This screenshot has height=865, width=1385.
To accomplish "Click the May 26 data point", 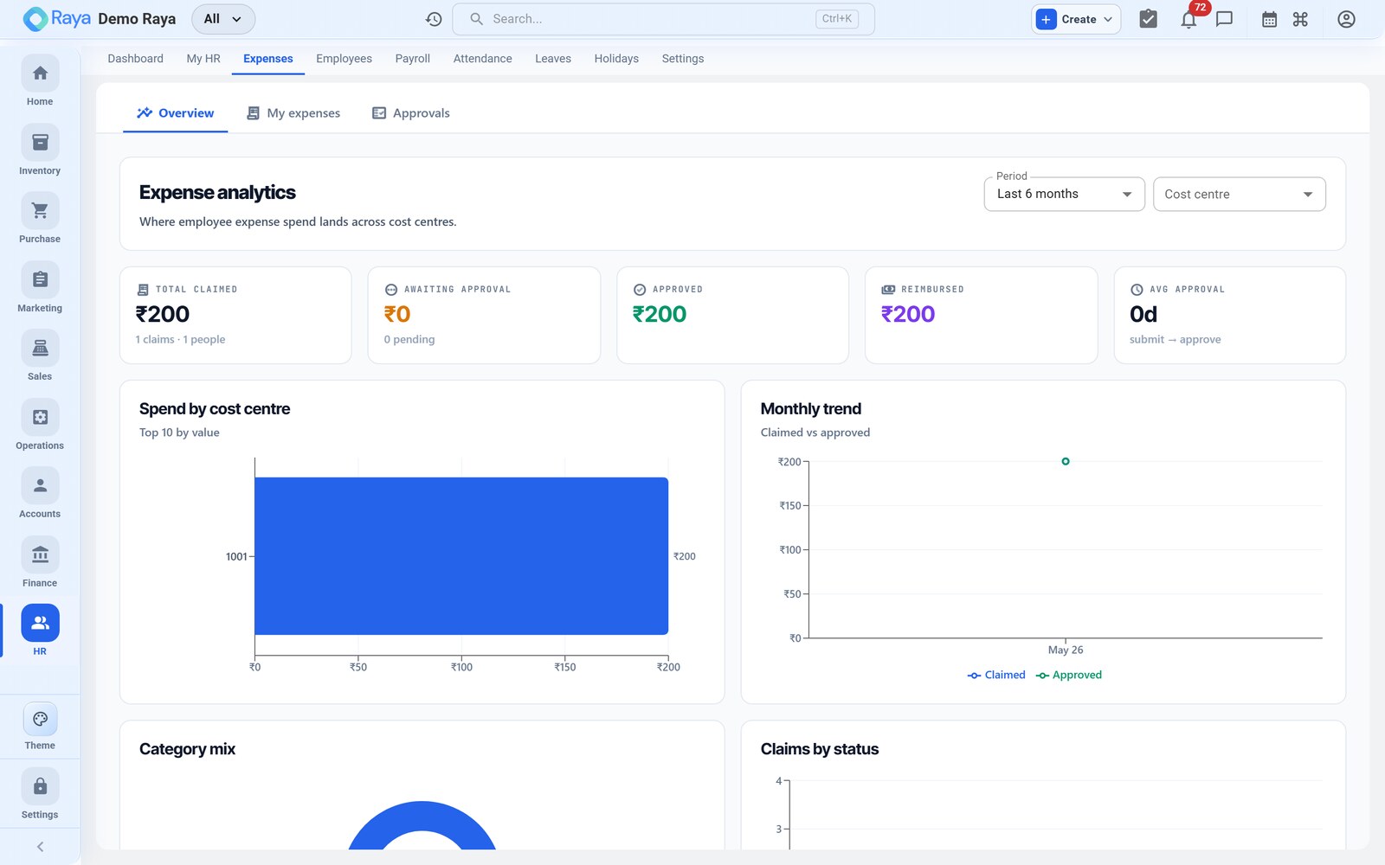I will (x=1066, y=461).
